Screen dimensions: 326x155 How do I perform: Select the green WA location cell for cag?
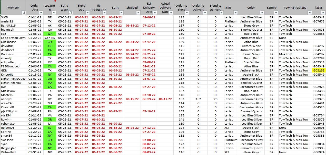point(50,34)
